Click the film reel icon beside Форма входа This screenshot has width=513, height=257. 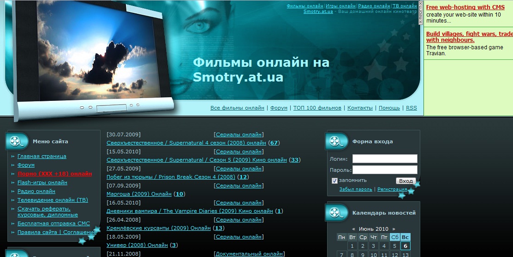tap(337, 141)
